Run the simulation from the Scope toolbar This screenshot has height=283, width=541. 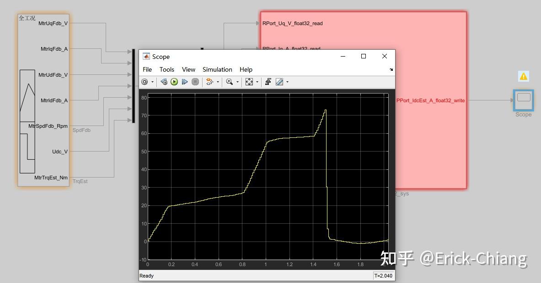pyautogui.click(x=174, y=82)
